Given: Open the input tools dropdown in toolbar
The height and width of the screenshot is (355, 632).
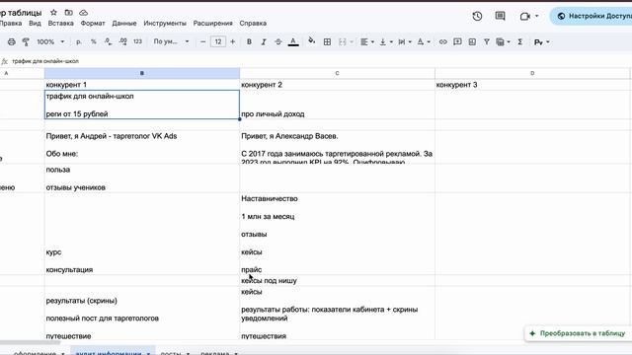Looking at the screenshot, I should pyautogui.click(x=541, y=41).
